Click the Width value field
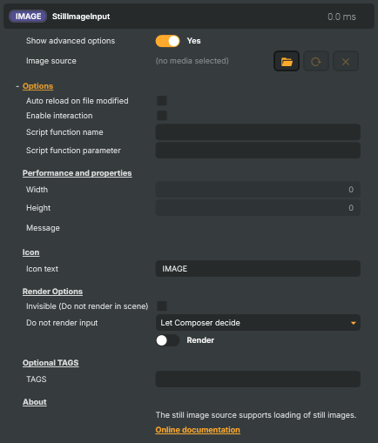378x443 pixels. coord(258,190)
